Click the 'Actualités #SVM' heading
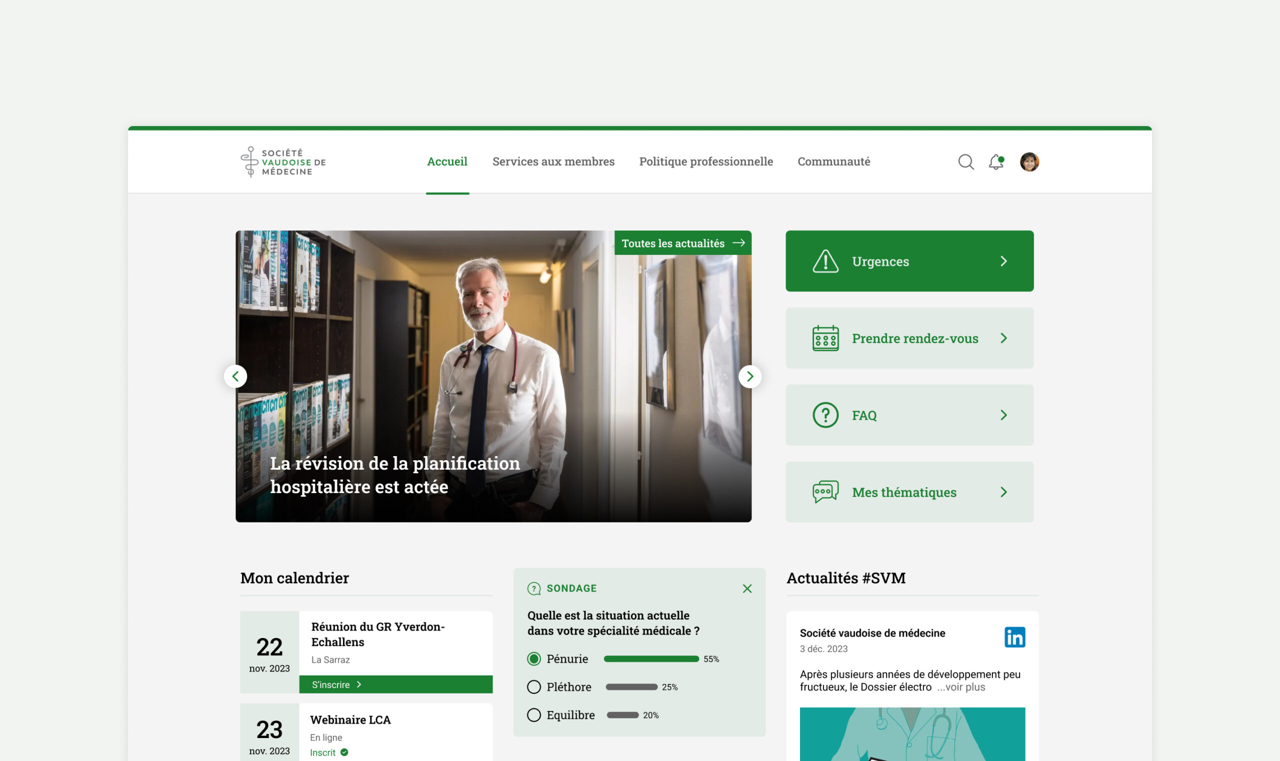This screenshot has width=1280, height=761. pyautogui.click(x=846, y=578)
